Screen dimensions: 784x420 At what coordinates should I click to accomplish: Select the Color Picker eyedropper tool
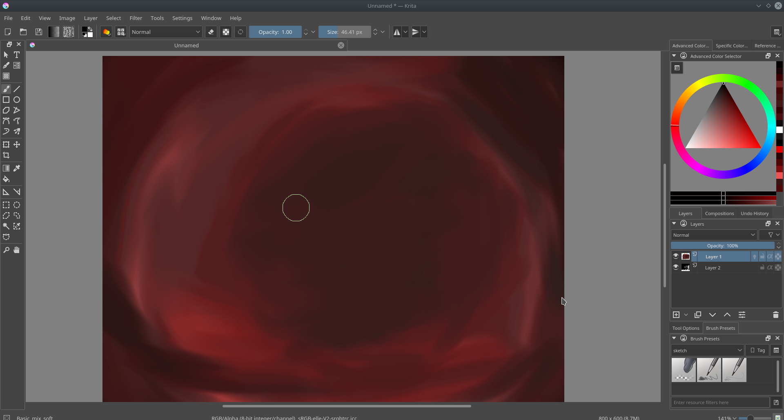tap(17, 168)
